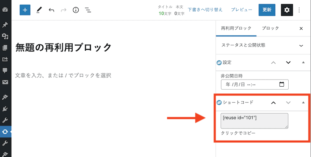Open the calendar picker icon
Viewport: 311px width, 157px height.
(282, 84)
